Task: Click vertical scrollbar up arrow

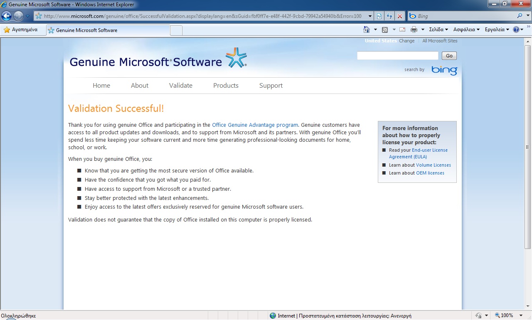Action: [528, 41]
